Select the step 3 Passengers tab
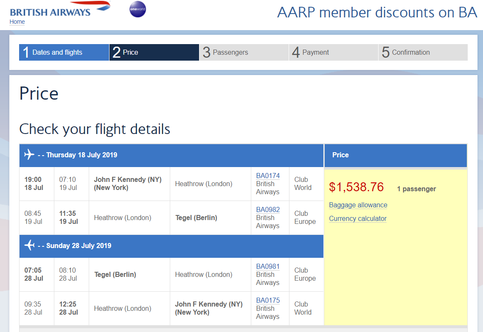 [244, 53]
